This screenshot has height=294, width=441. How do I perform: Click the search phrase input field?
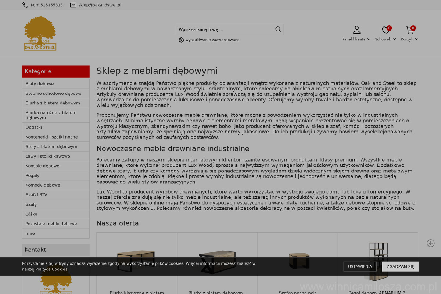[x=225, y=29]
